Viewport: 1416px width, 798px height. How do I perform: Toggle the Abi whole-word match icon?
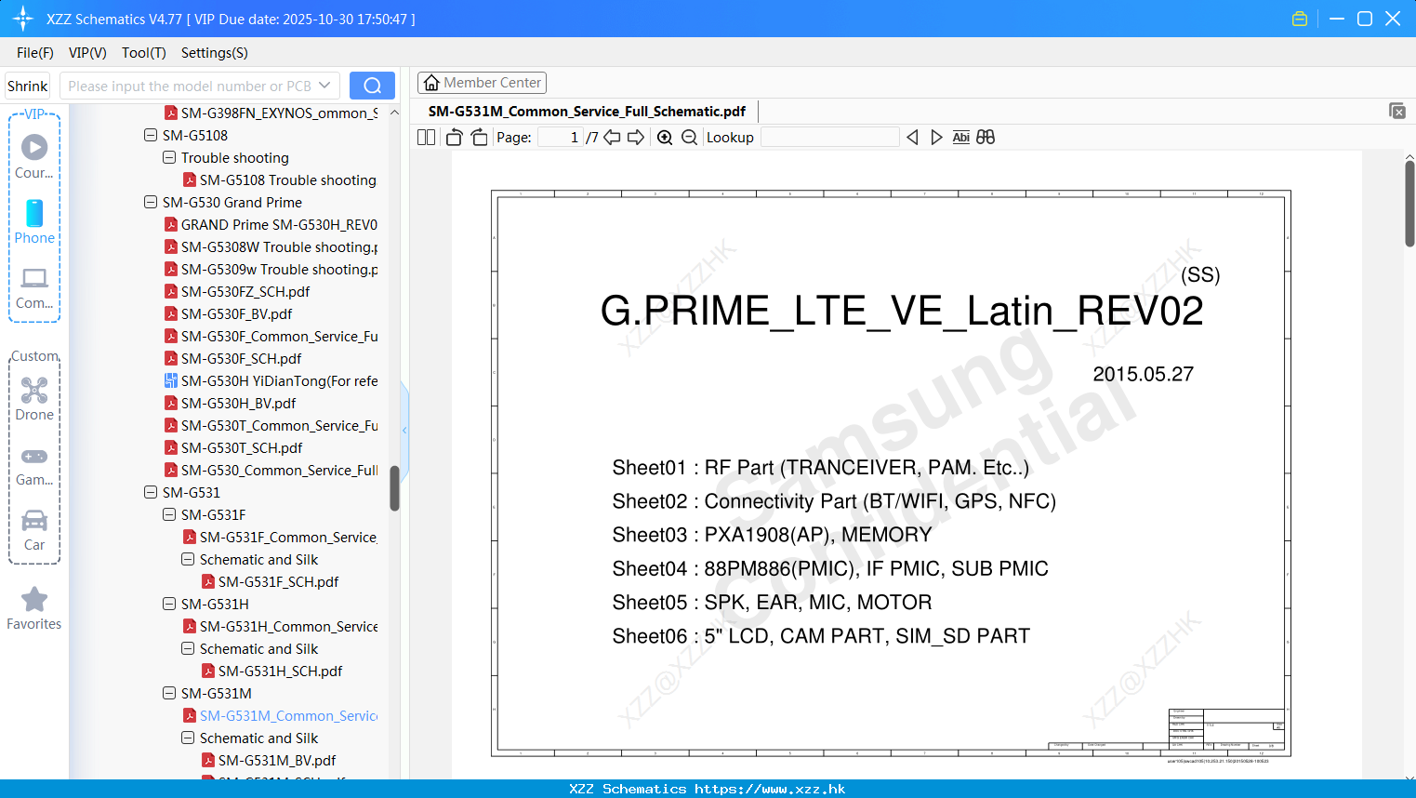coord(961,138)
